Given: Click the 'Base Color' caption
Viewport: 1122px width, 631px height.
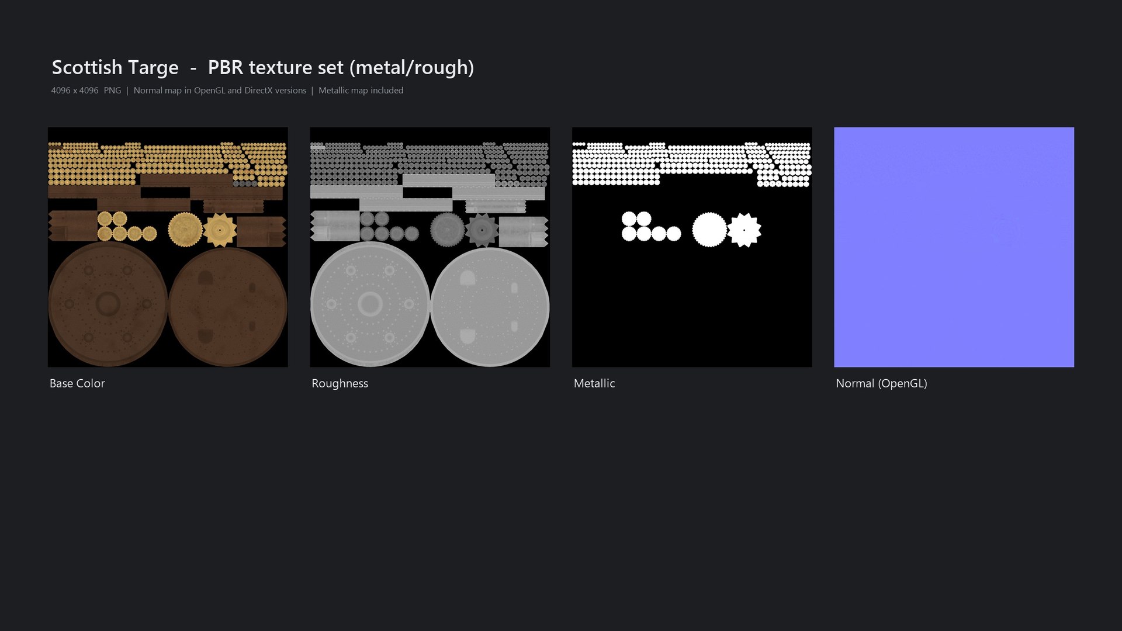Looking at the screenshot, I should coord(77,383).
